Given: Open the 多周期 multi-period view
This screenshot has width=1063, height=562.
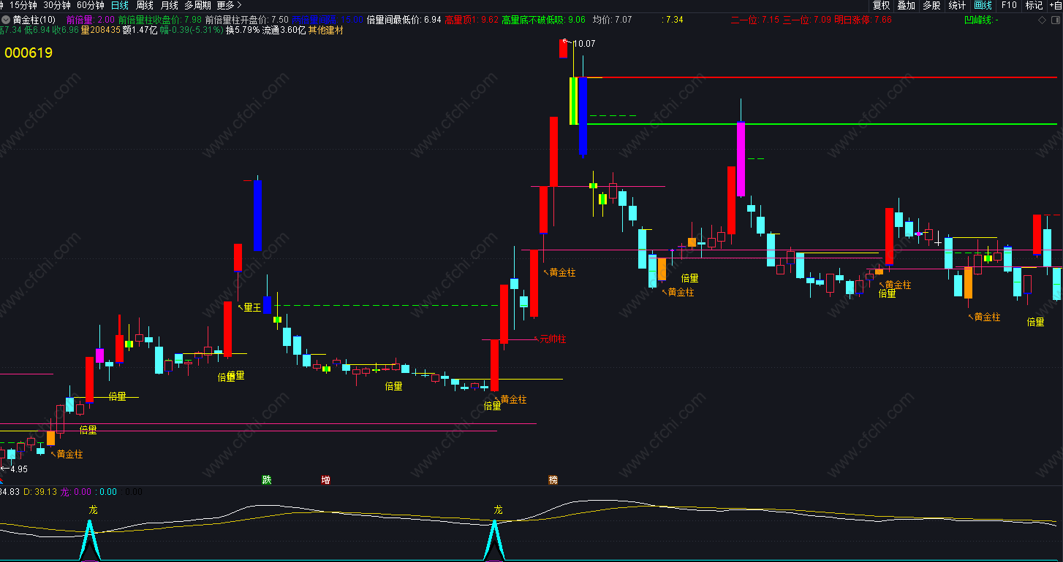Looking at the screenshot, I should [197, 5].
